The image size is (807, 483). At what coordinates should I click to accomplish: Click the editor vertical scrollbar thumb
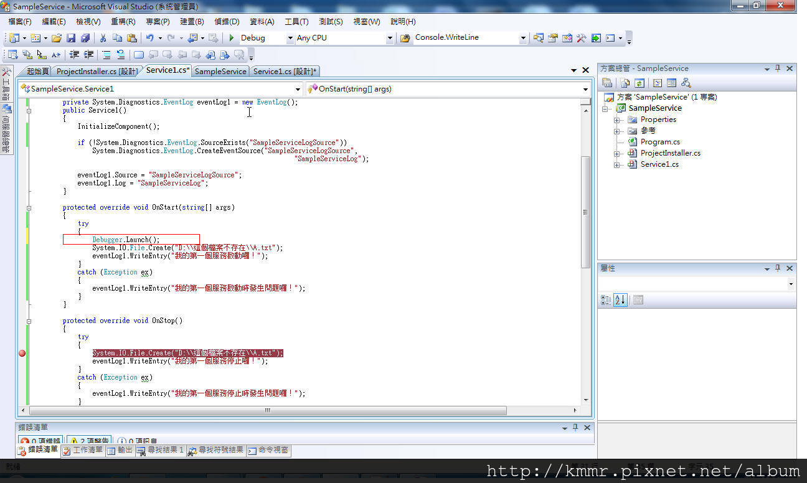click(x=585, y=212)
